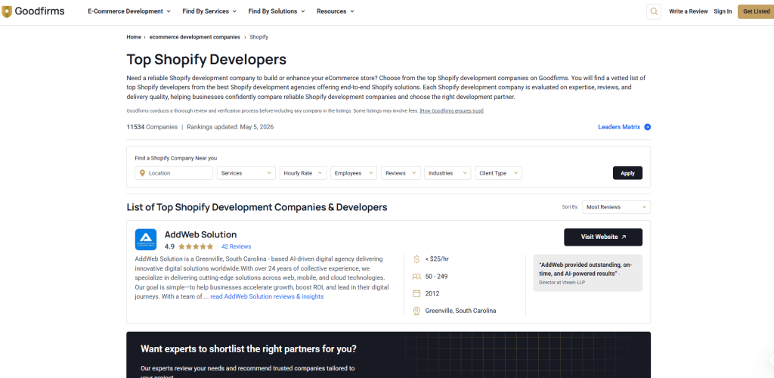Click the location pin in the Location field

point(142,173)
